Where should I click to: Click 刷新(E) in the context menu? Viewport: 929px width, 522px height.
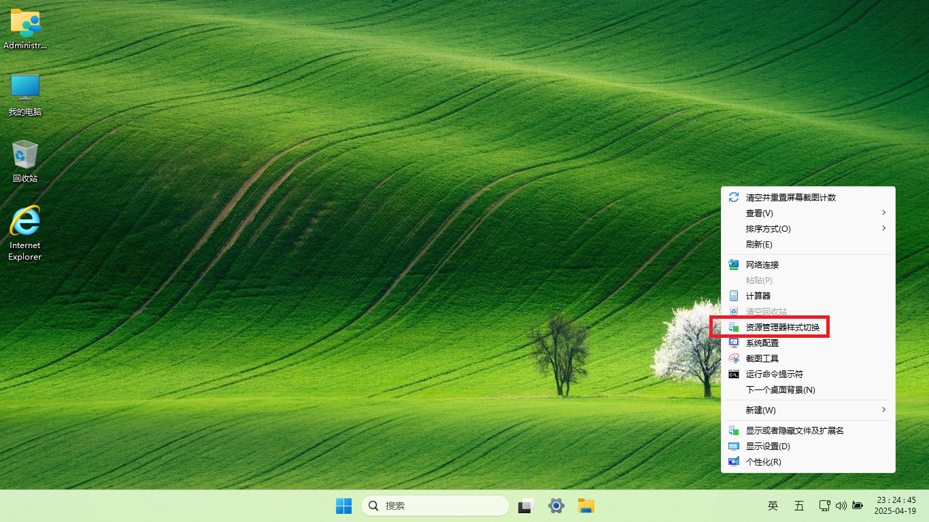[x=808, y=244]
